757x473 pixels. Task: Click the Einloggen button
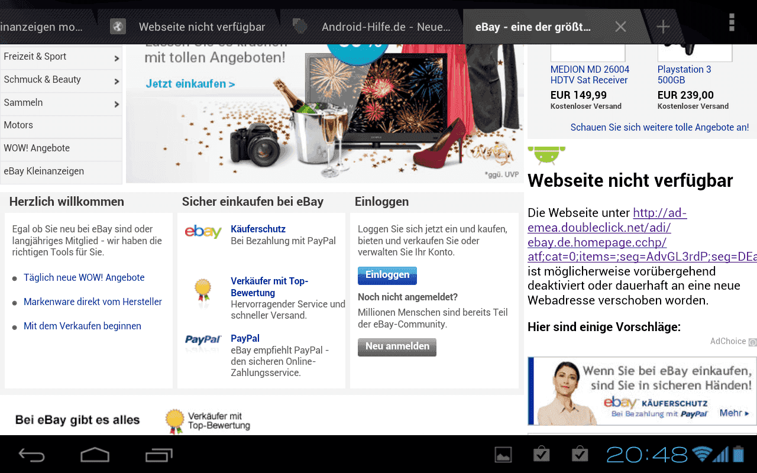point(387,276)
